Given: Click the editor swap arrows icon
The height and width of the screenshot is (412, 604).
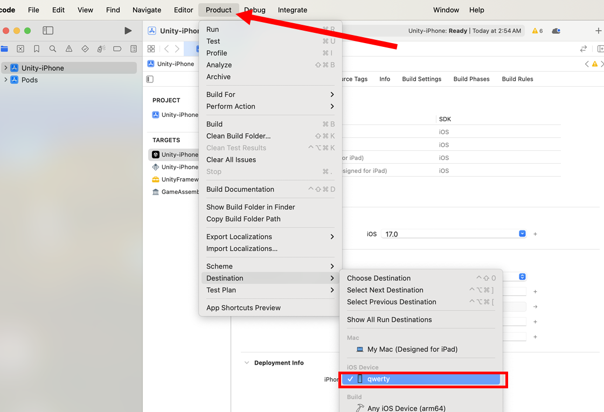Looking at the screenshot, I should pyautogui.click(x=583, y=49).
